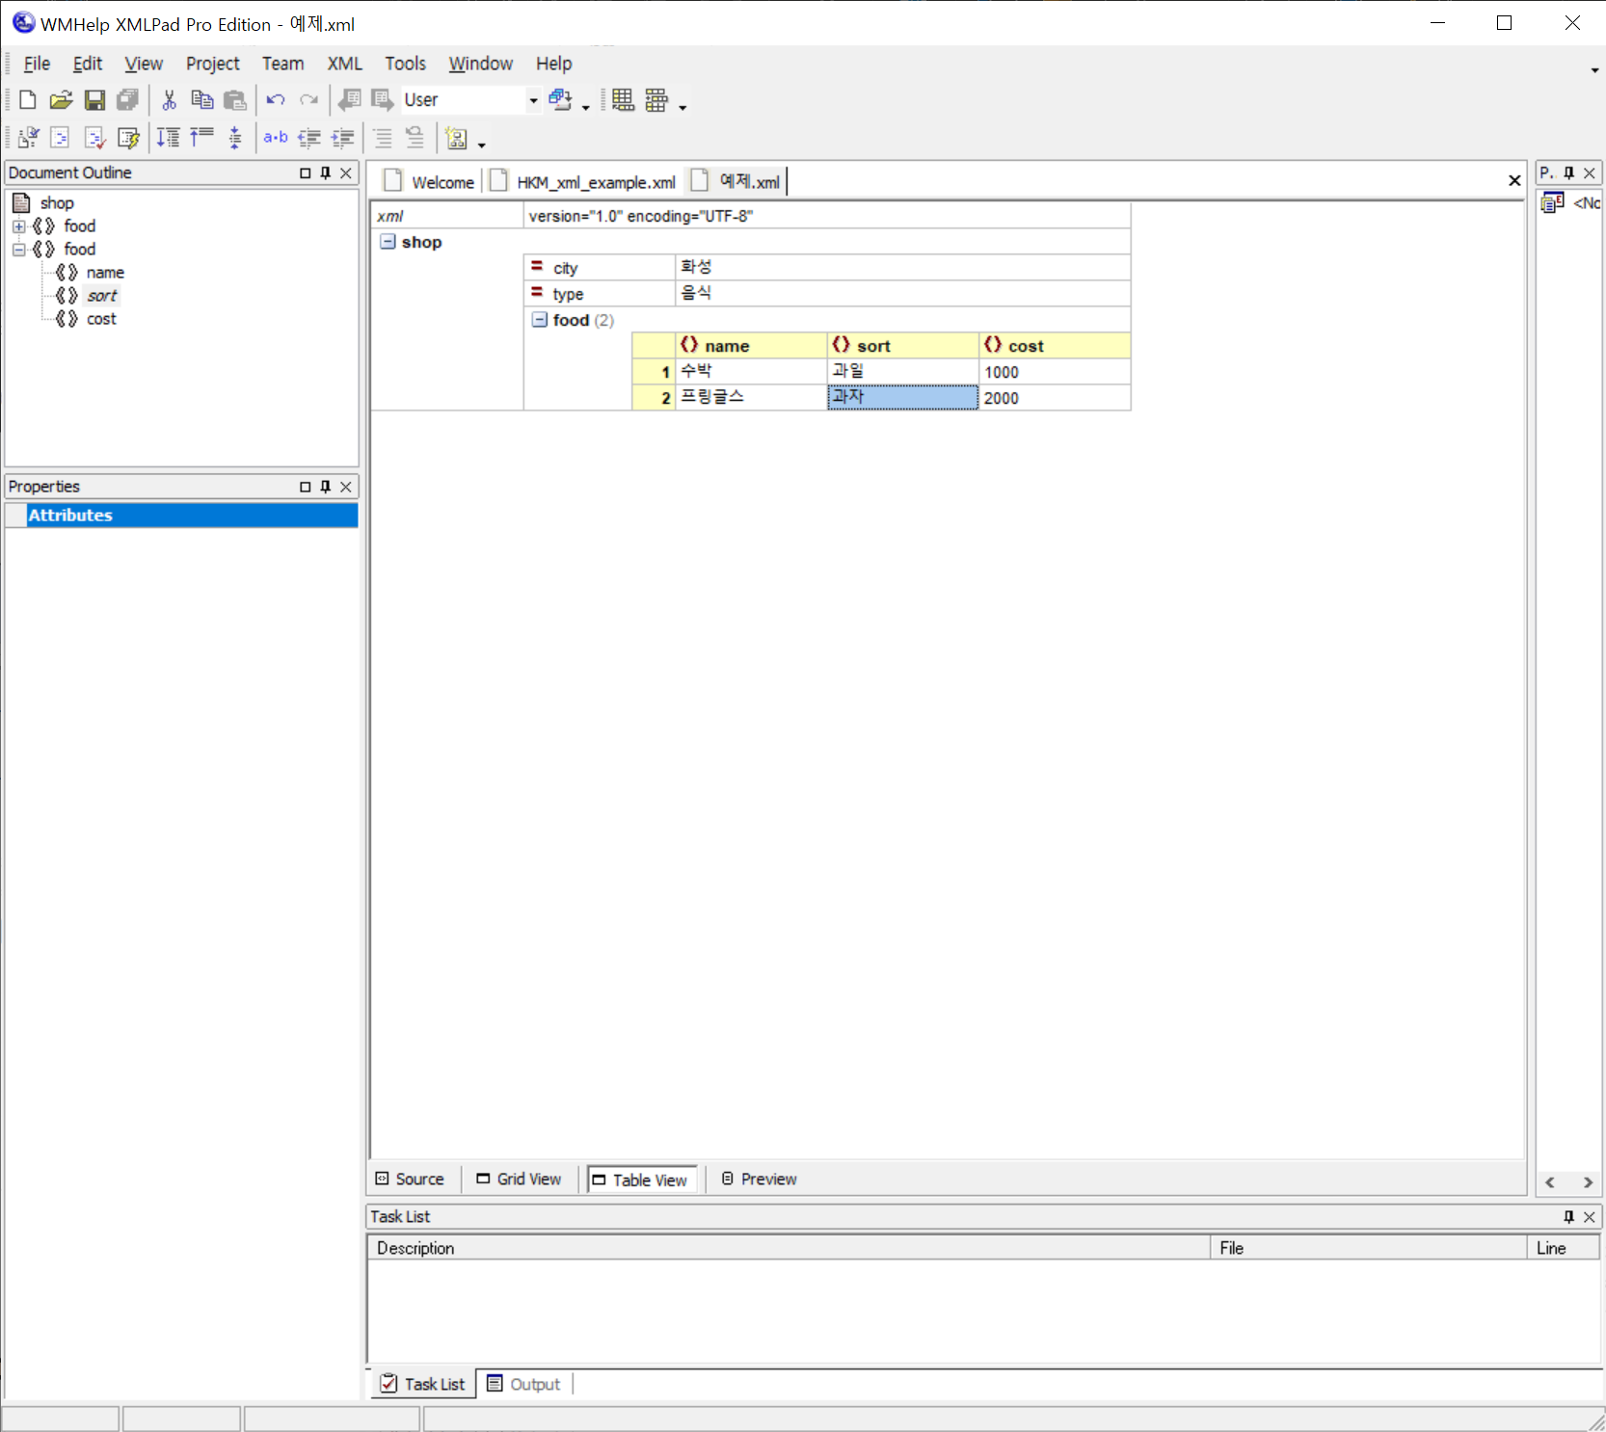Switch to Grid View
This screenshot has width=1606, height=1432.
(x=520, y=1180)
